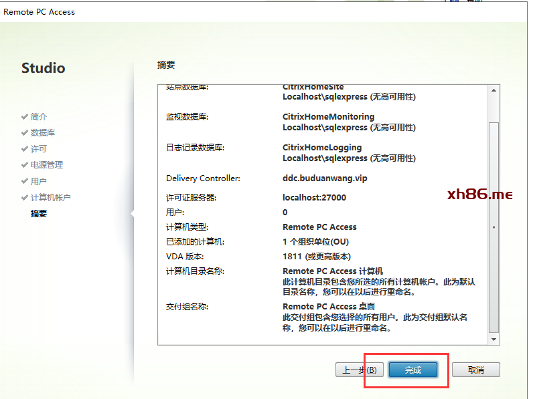Screen dimensions: 533x399
Task: Click the 日志记录数据库: label
Action: (x=196, y=148)
